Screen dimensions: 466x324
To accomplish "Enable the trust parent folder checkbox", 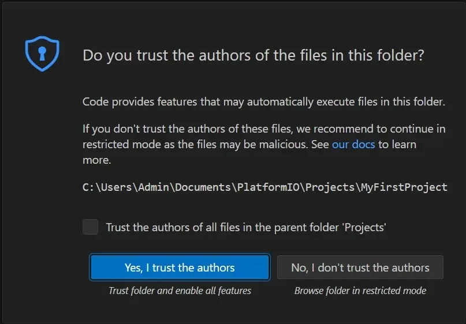I will click(x=90, y=227).
